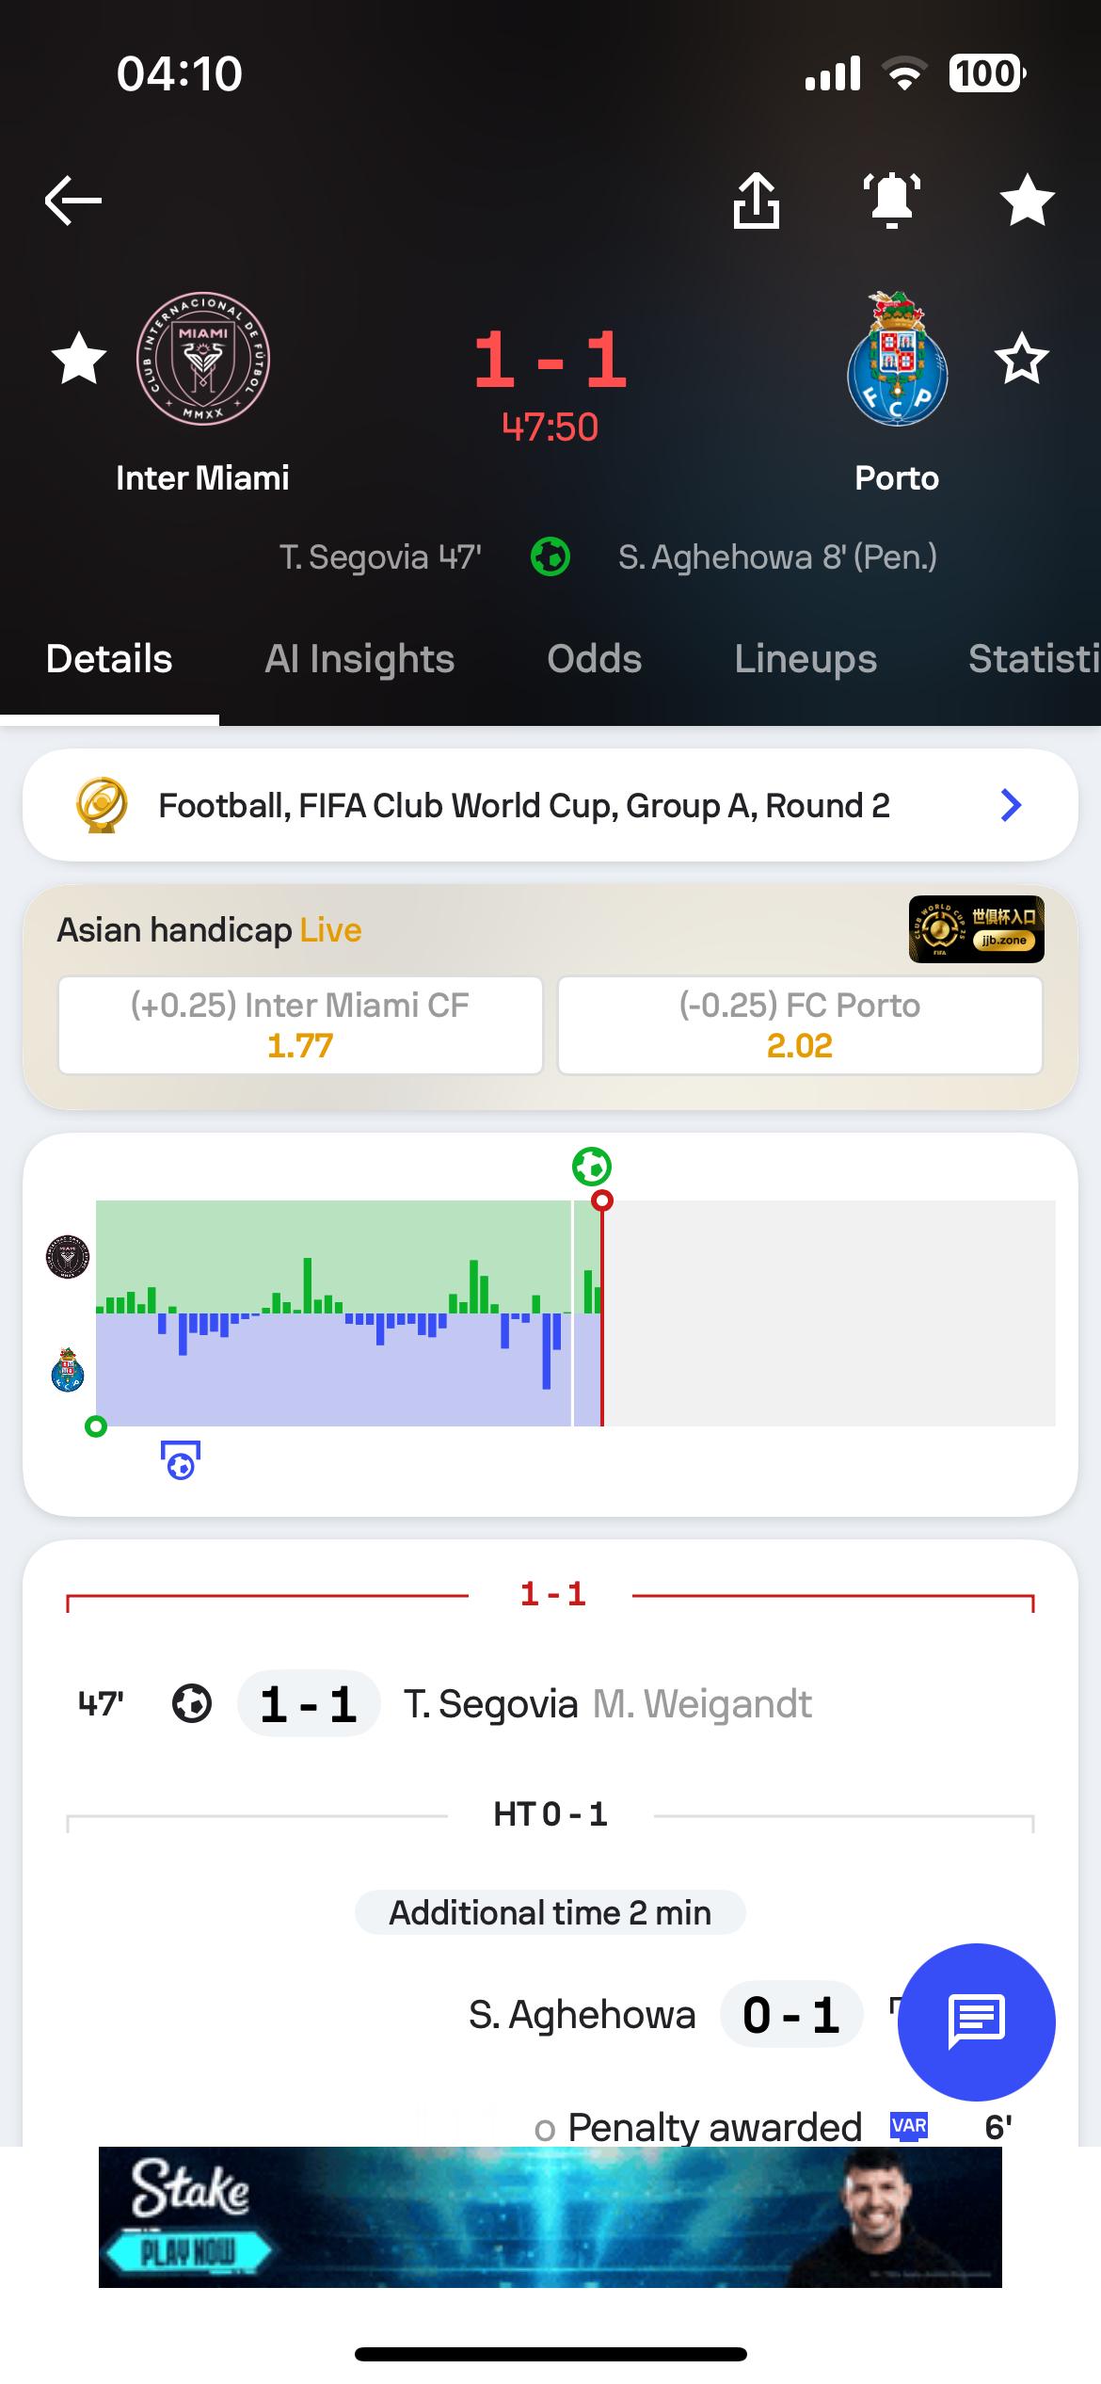Tap the VAR icon beside Penalty awarded
This screenshot has width=1101, height=2384.
pyautogui.click(x=909, y=2126)
